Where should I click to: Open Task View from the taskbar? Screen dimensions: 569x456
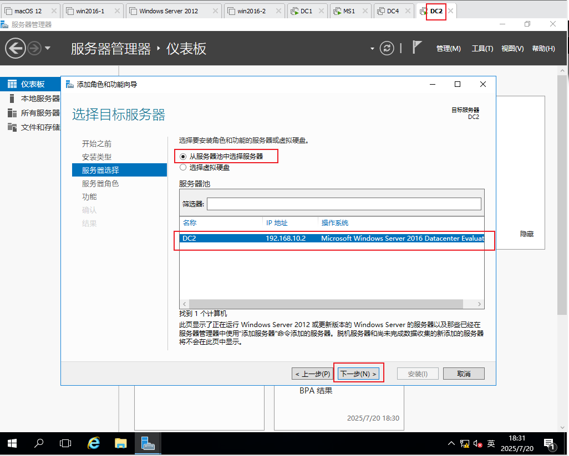65,443
